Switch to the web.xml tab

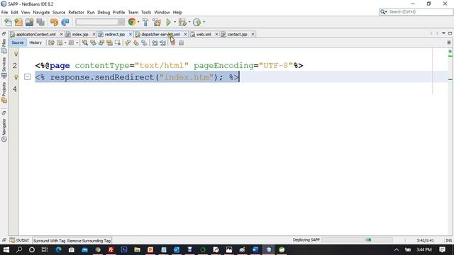(x=204, y=35)
